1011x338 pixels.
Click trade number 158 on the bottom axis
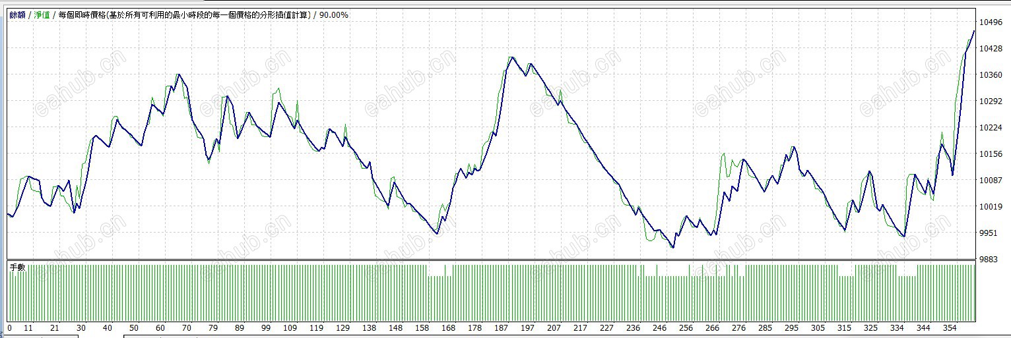tap(422, 328)
